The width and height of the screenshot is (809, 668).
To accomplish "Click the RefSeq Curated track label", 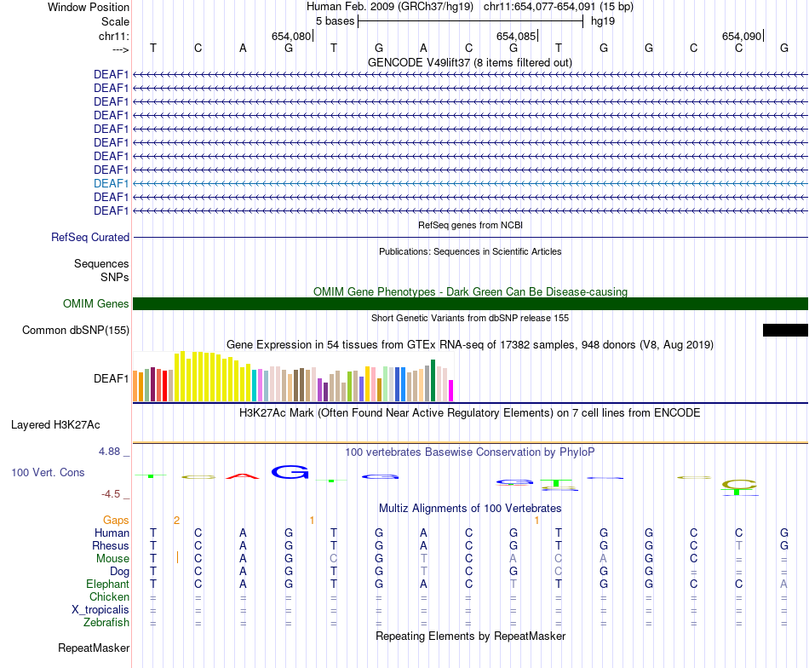I will coord(89,237).
